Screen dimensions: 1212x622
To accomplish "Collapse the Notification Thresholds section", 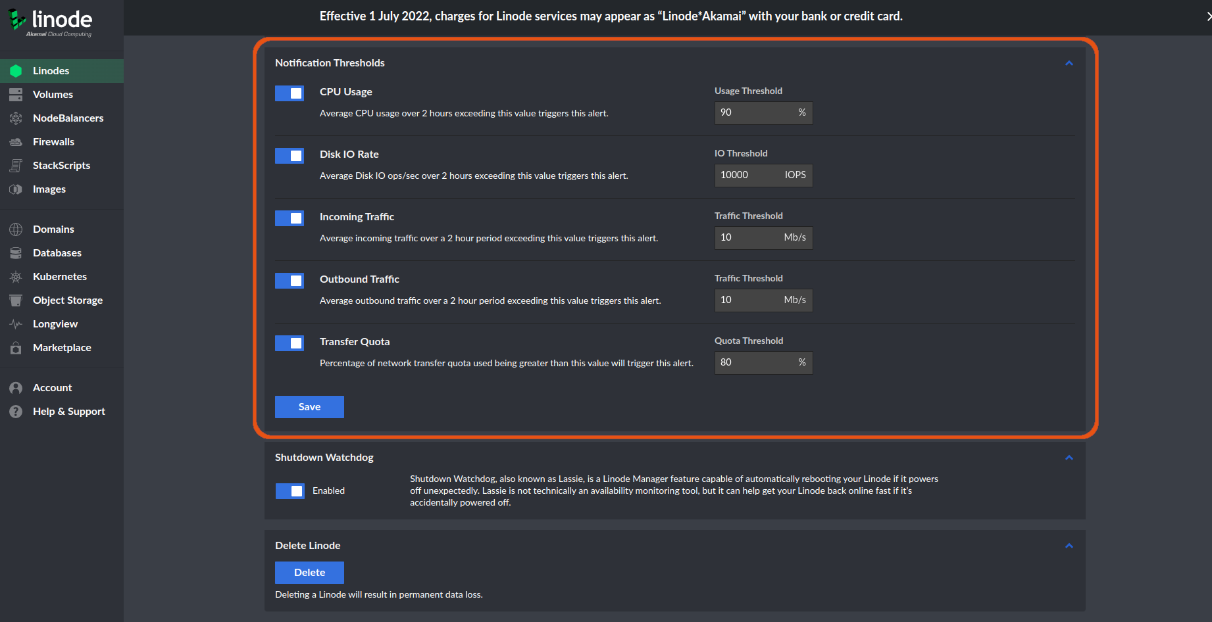I will (1069, 63).
